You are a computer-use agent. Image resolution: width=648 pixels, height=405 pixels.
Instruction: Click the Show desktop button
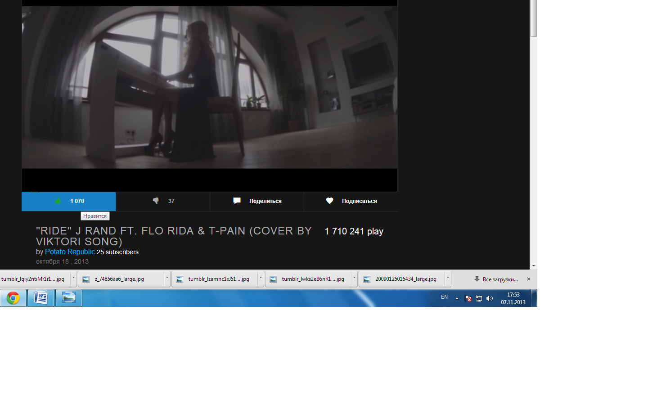click(534, 298)
